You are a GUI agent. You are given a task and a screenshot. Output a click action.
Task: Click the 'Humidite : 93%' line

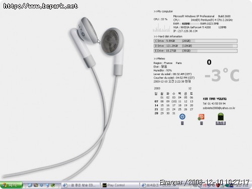point(163,71)
